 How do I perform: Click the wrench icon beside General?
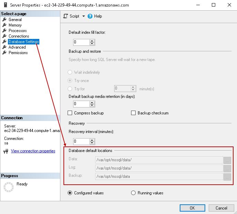4,20
